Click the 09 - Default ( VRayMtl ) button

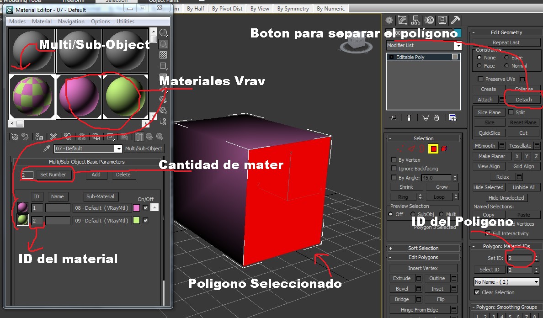pos(101,220)
